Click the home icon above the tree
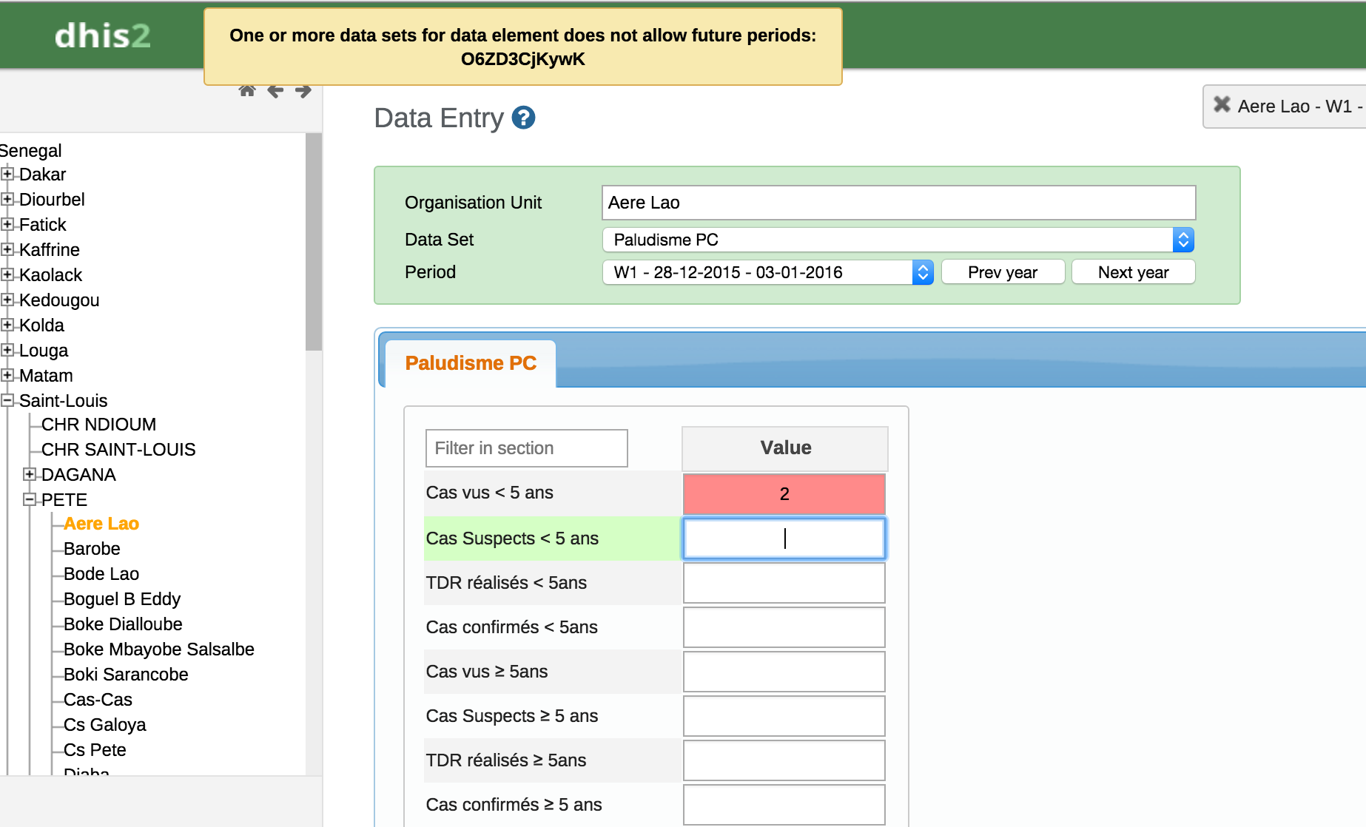Image resolution: width=1366 pixels, height=827 pixels. (247, 91)
